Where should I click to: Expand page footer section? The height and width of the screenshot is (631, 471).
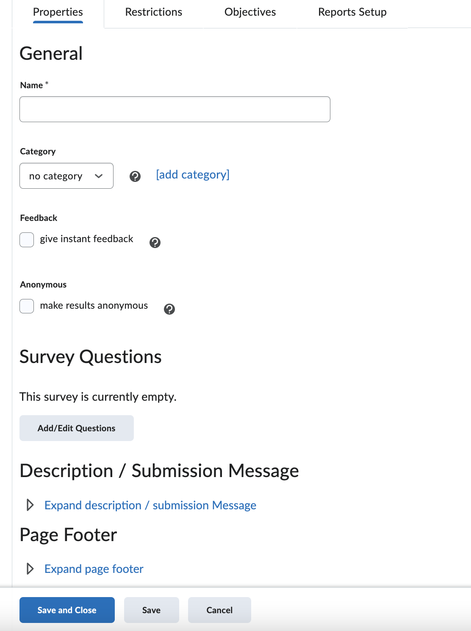[x=94, y=569]
